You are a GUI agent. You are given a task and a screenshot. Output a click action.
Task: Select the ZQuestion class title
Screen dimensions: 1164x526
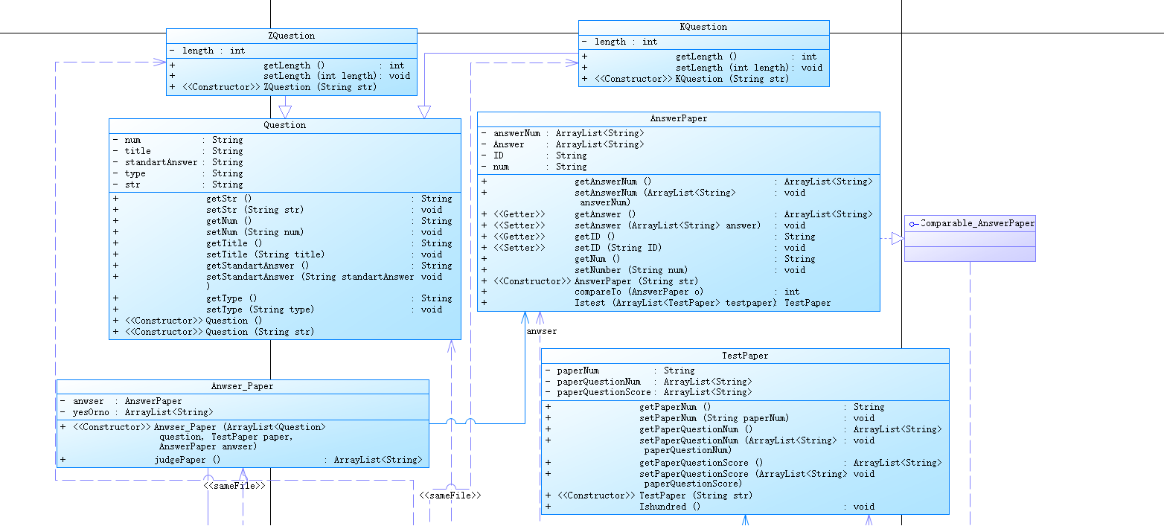291,36
